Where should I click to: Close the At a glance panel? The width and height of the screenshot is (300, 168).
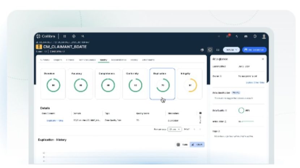tap(263, 59)
